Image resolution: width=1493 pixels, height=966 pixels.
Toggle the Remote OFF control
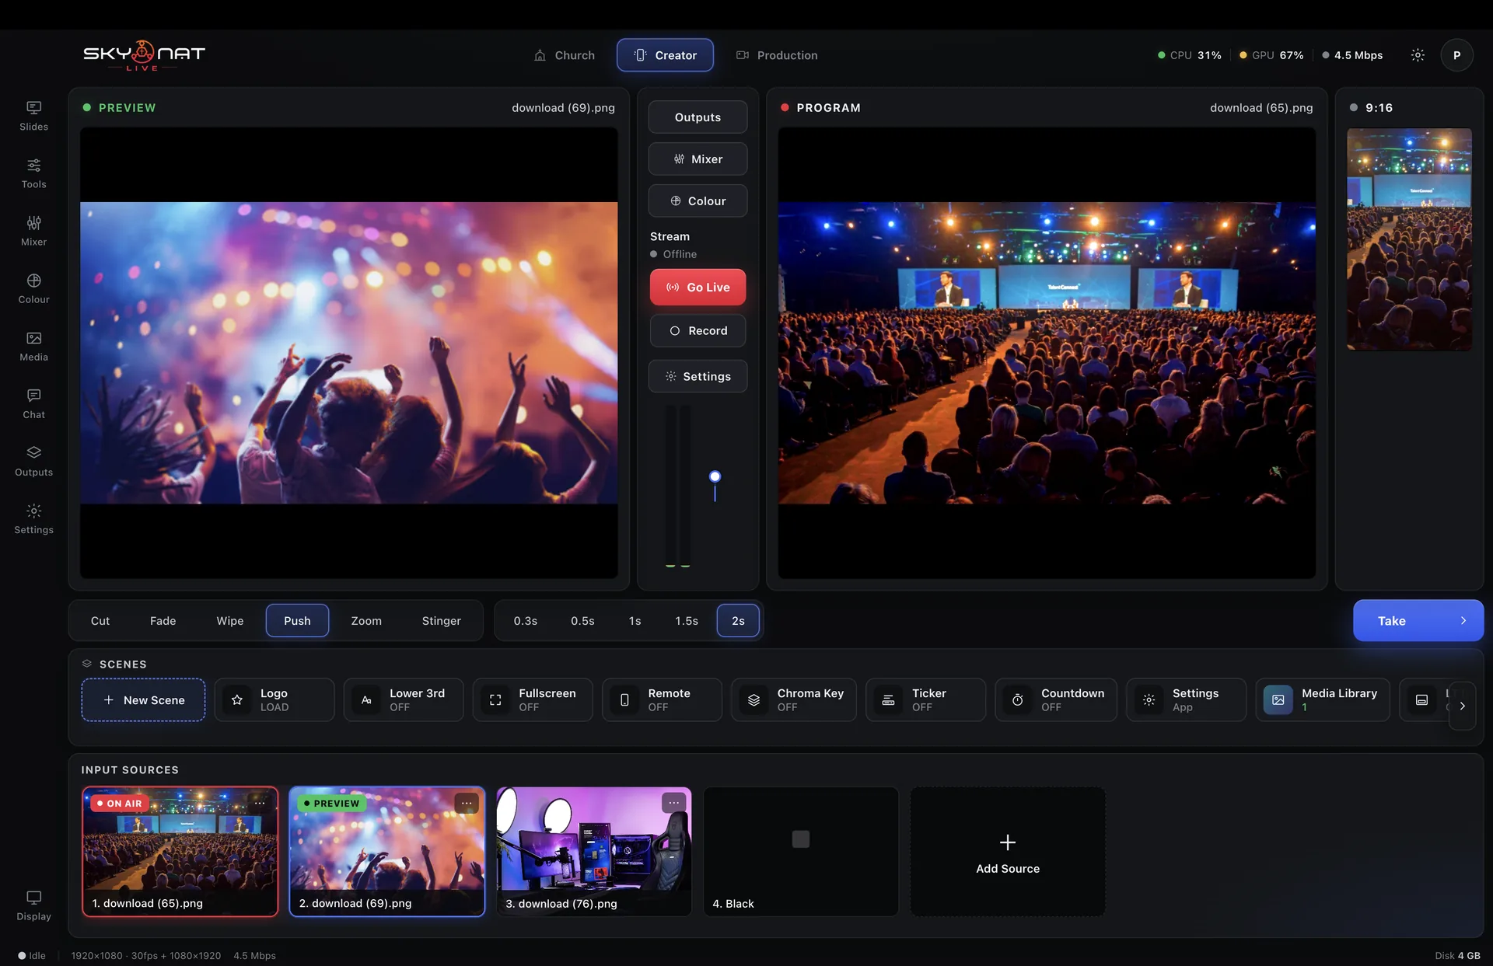tap(662, 700)
